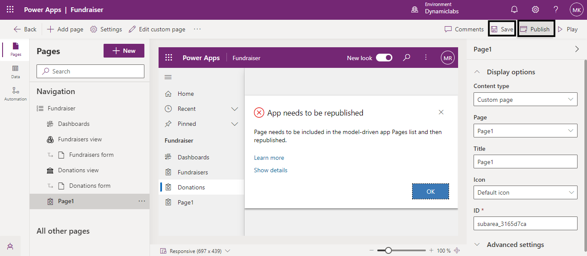The image size is (587, 256).
Task: Toggle the New look switch
Action: pyautogui.click(x=384, y=58)
